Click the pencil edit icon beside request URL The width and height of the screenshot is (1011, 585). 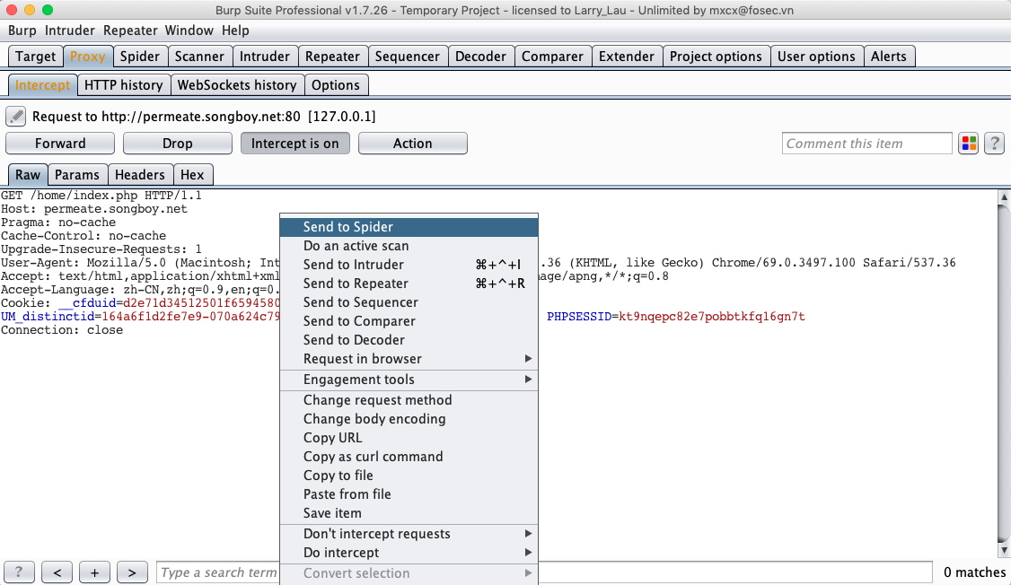15,117
